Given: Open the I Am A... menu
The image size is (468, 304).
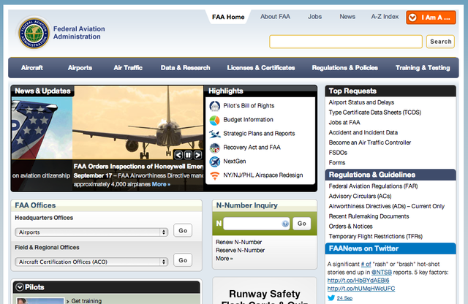Looking at the screenshot, I should click(431, 18).
